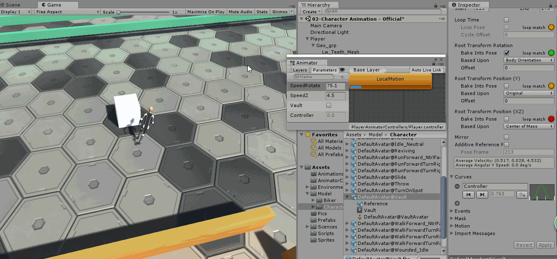Enable the Mirror checkbox
This screenshot has height=259, width=557.
point(506,137)
